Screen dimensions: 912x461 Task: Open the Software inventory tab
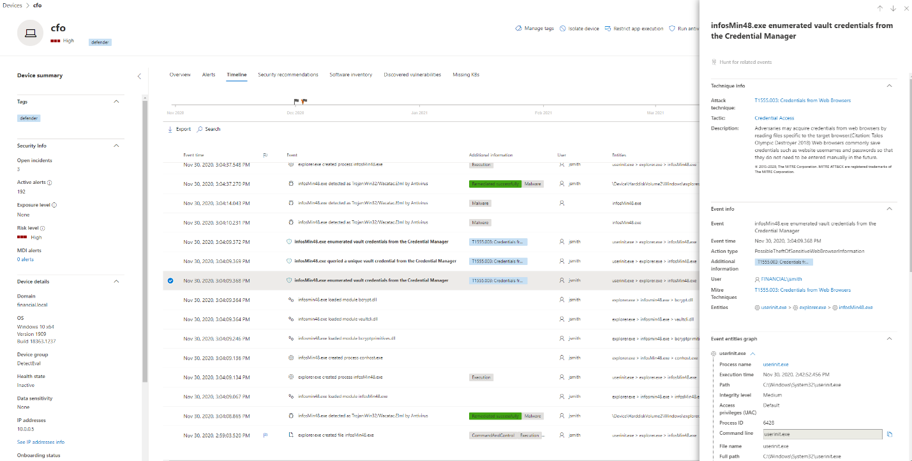(x=350, y=75)
